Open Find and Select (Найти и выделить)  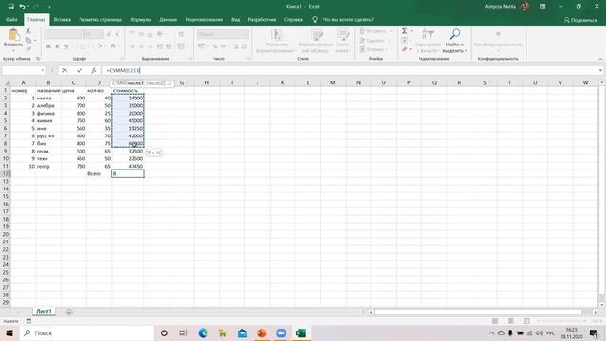454,41
